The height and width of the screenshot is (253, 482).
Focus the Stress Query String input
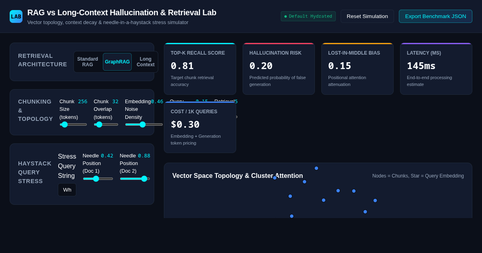tap(67, 190)
